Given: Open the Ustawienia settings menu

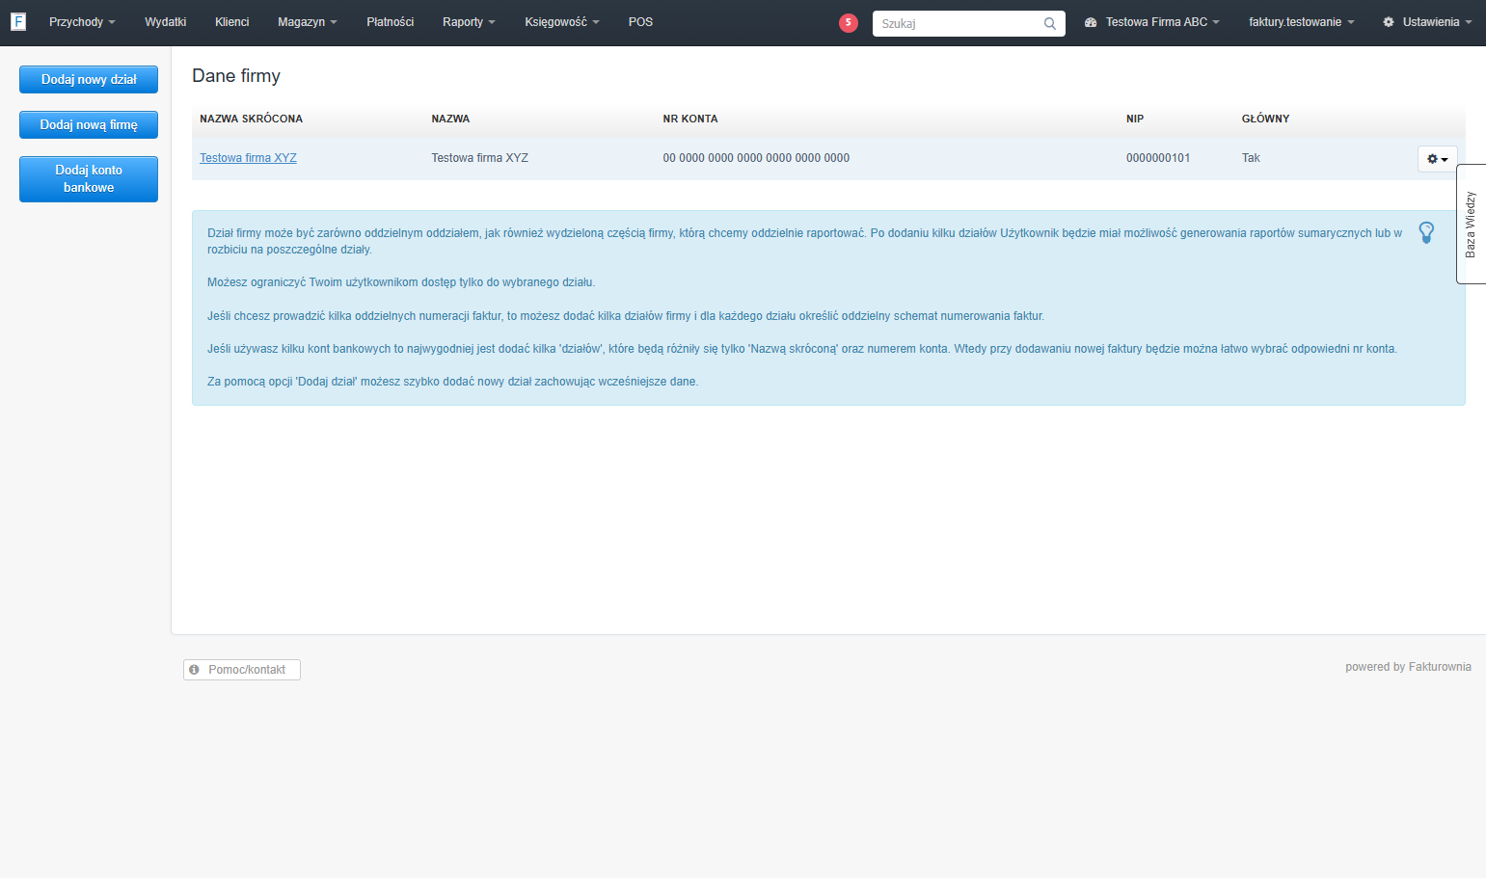Looking at the screenshot, I should point(1427,22).
